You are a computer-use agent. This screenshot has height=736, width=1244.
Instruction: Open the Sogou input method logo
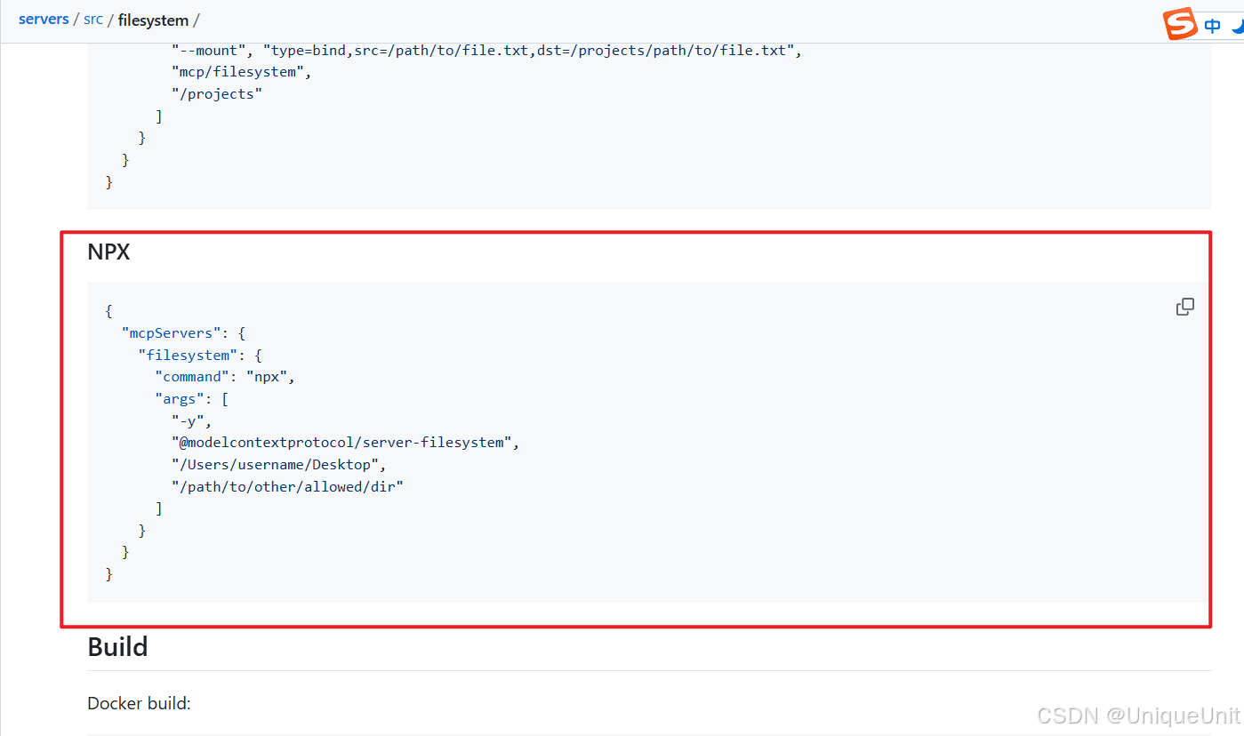[x=1181, y=24]
